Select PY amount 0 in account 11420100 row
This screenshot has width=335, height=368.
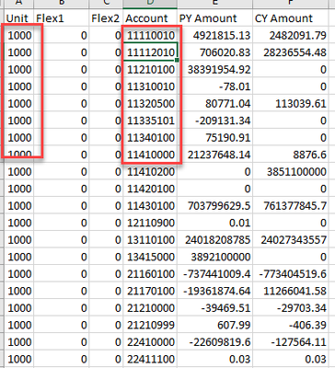pyautogui.click(x=214, y=189)
